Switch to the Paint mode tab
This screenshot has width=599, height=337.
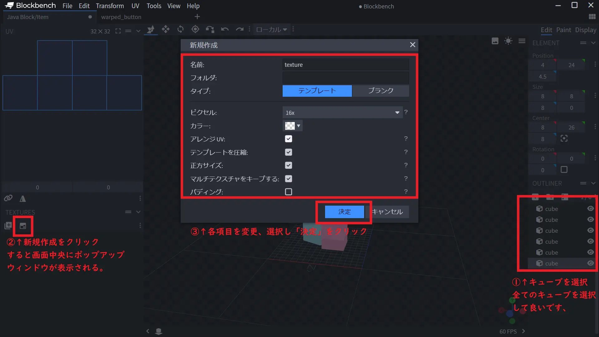click(x=563, y=30)
